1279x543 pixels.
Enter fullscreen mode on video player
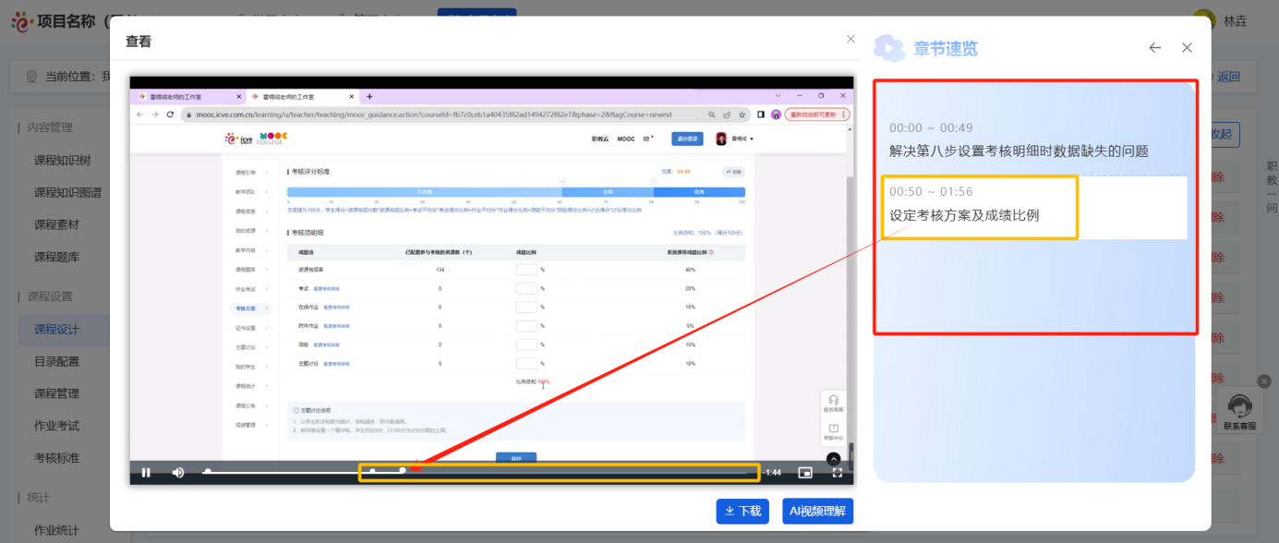point(838,472)
